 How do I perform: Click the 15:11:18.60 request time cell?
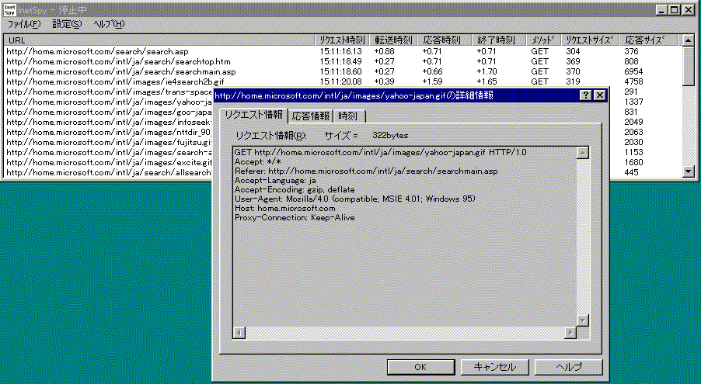pos(340,72)
